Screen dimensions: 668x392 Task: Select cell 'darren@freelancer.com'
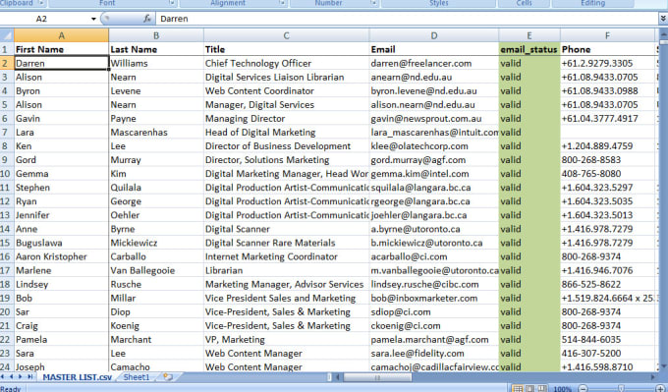[433, 63]
